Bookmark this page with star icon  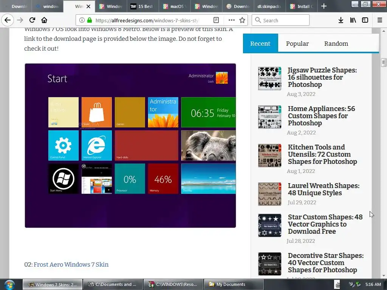coord(242,20)
